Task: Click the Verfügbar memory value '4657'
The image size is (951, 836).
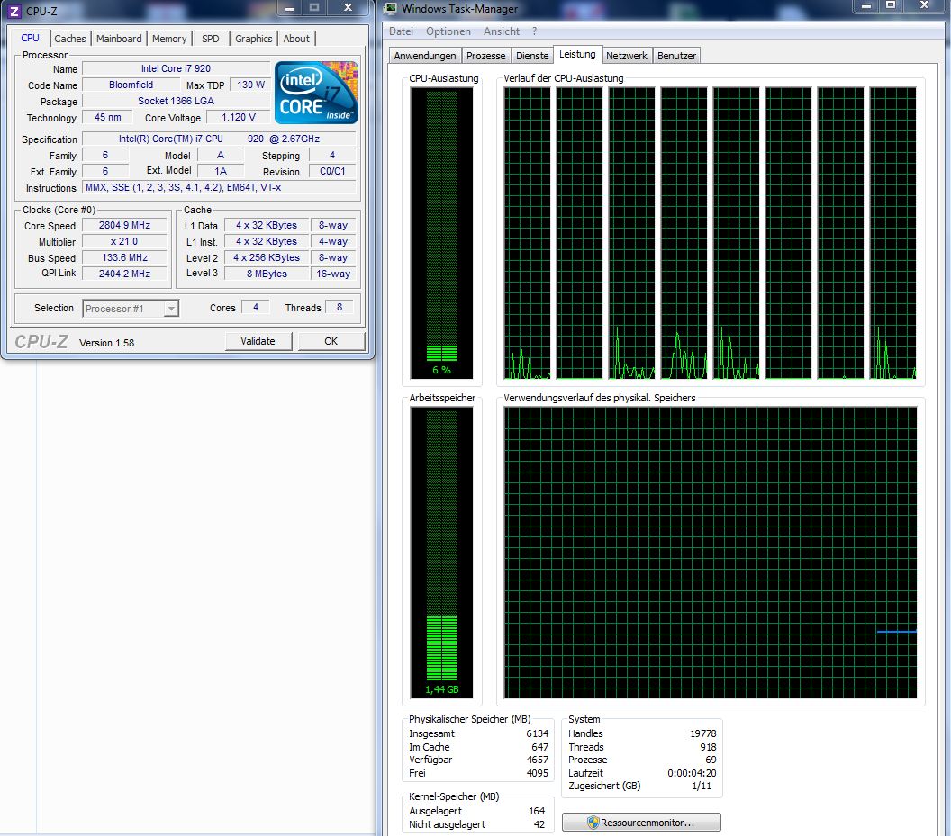Action: (x=537, y=760)
